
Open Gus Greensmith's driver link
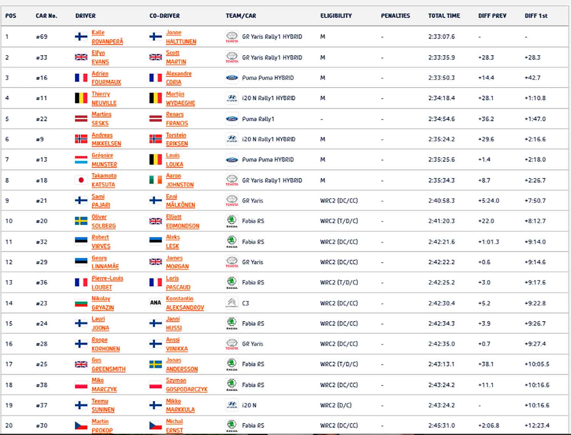(108, 364)
